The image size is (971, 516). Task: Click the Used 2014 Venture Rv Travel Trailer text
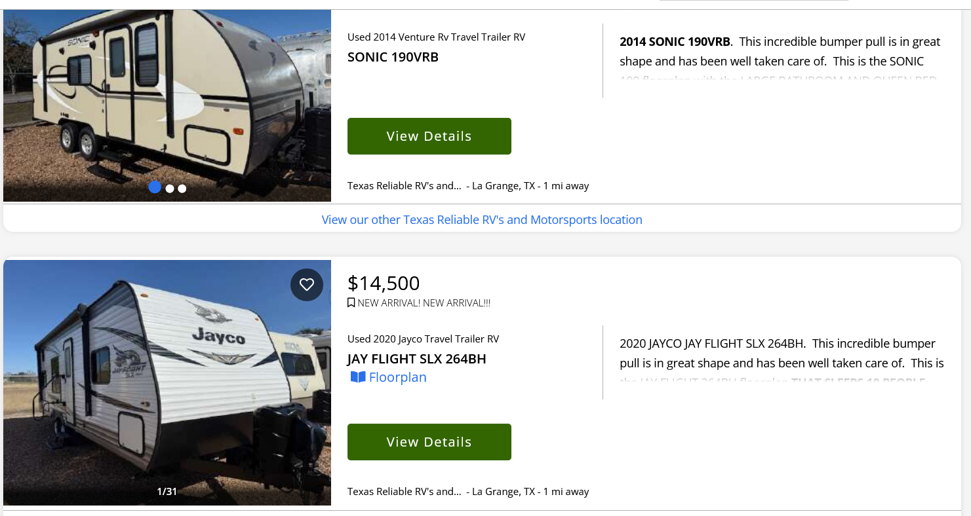coord(436,37)
